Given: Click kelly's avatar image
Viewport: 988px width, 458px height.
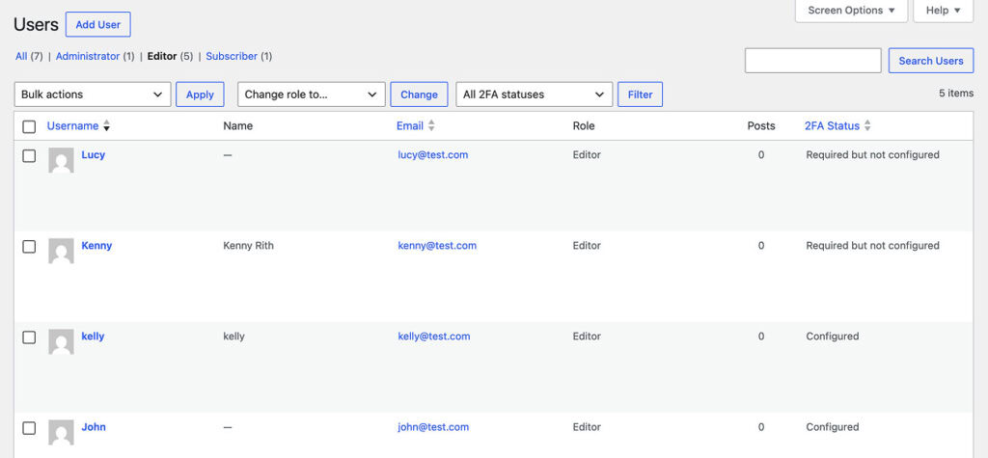Looking at the screenshot, I should (x=61, y=341).
